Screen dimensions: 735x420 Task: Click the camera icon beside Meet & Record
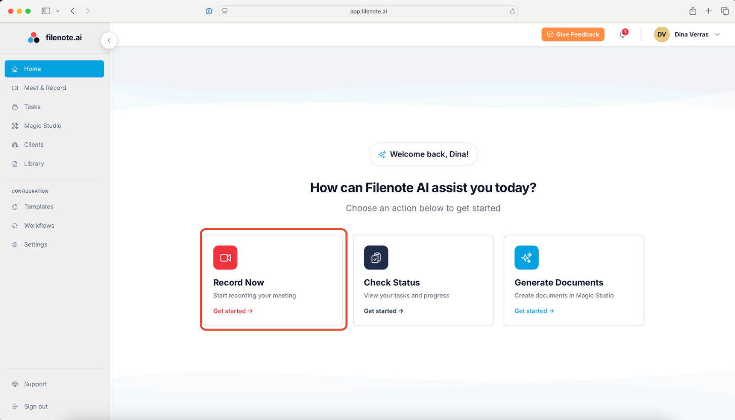tap(15, 88)
